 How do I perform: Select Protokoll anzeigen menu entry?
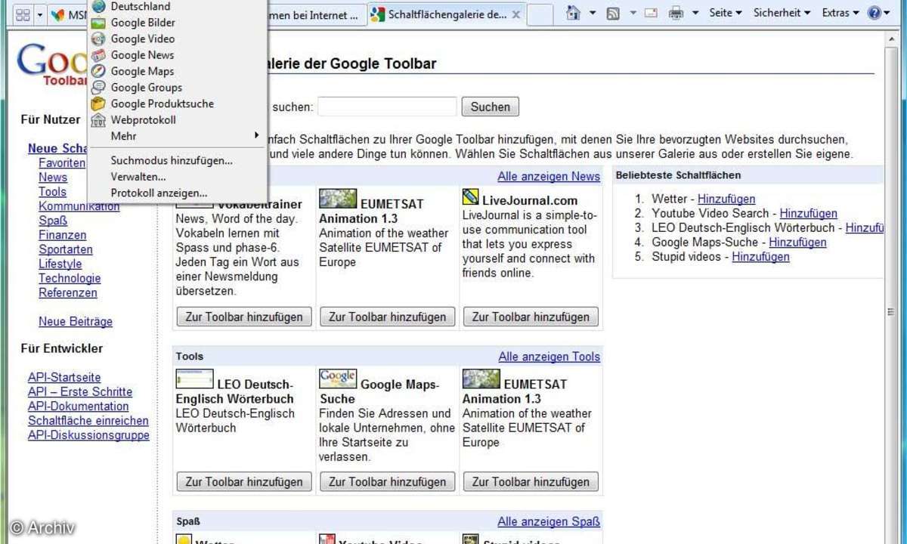pos(159,193)
